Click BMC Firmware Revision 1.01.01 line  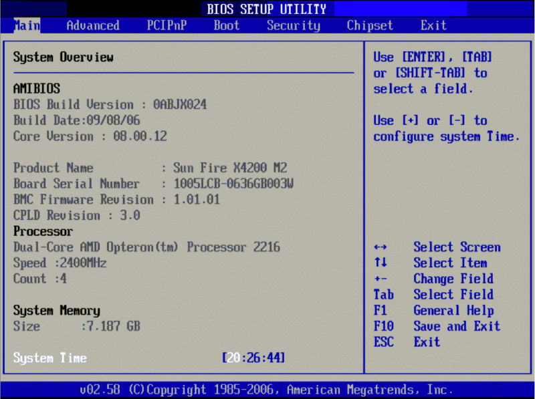coord(116,199)
